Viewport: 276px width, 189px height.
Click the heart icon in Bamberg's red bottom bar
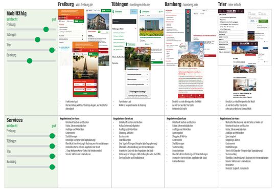(x=200, y=96)
